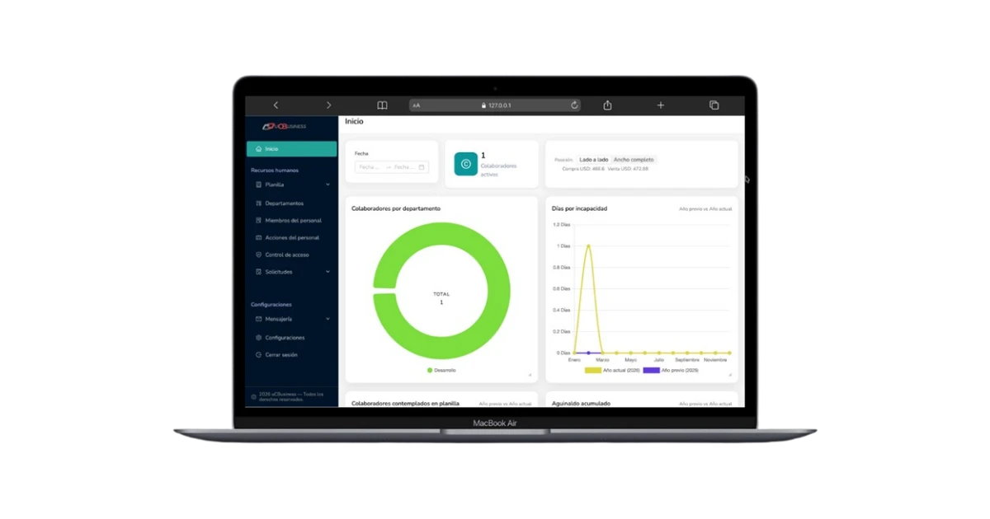Image resolution: width=990 pixels, height=519 pixels.
Task: Click the Compra USD exchange rate text
Action: point(582,169)
